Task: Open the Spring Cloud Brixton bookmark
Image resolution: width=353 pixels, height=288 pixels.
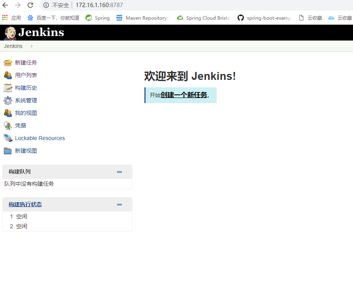Action: click(x=204, y=18)
